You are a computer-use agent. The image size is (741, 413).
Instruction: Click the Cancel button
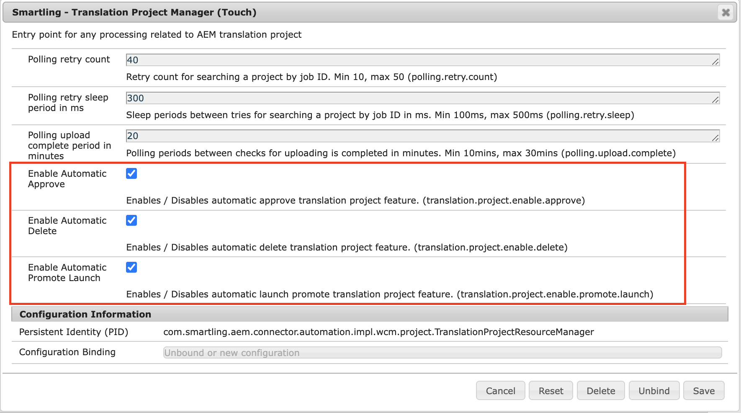[x=500, y=391]
